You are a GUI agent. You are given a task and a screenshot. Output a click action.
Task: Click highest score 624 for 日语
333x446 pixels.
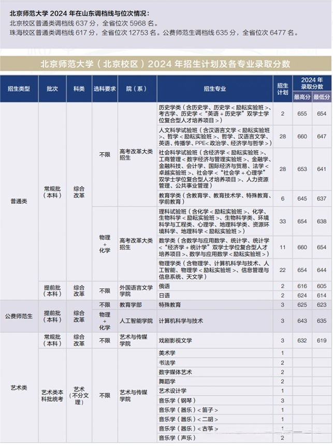pos(302,296)
